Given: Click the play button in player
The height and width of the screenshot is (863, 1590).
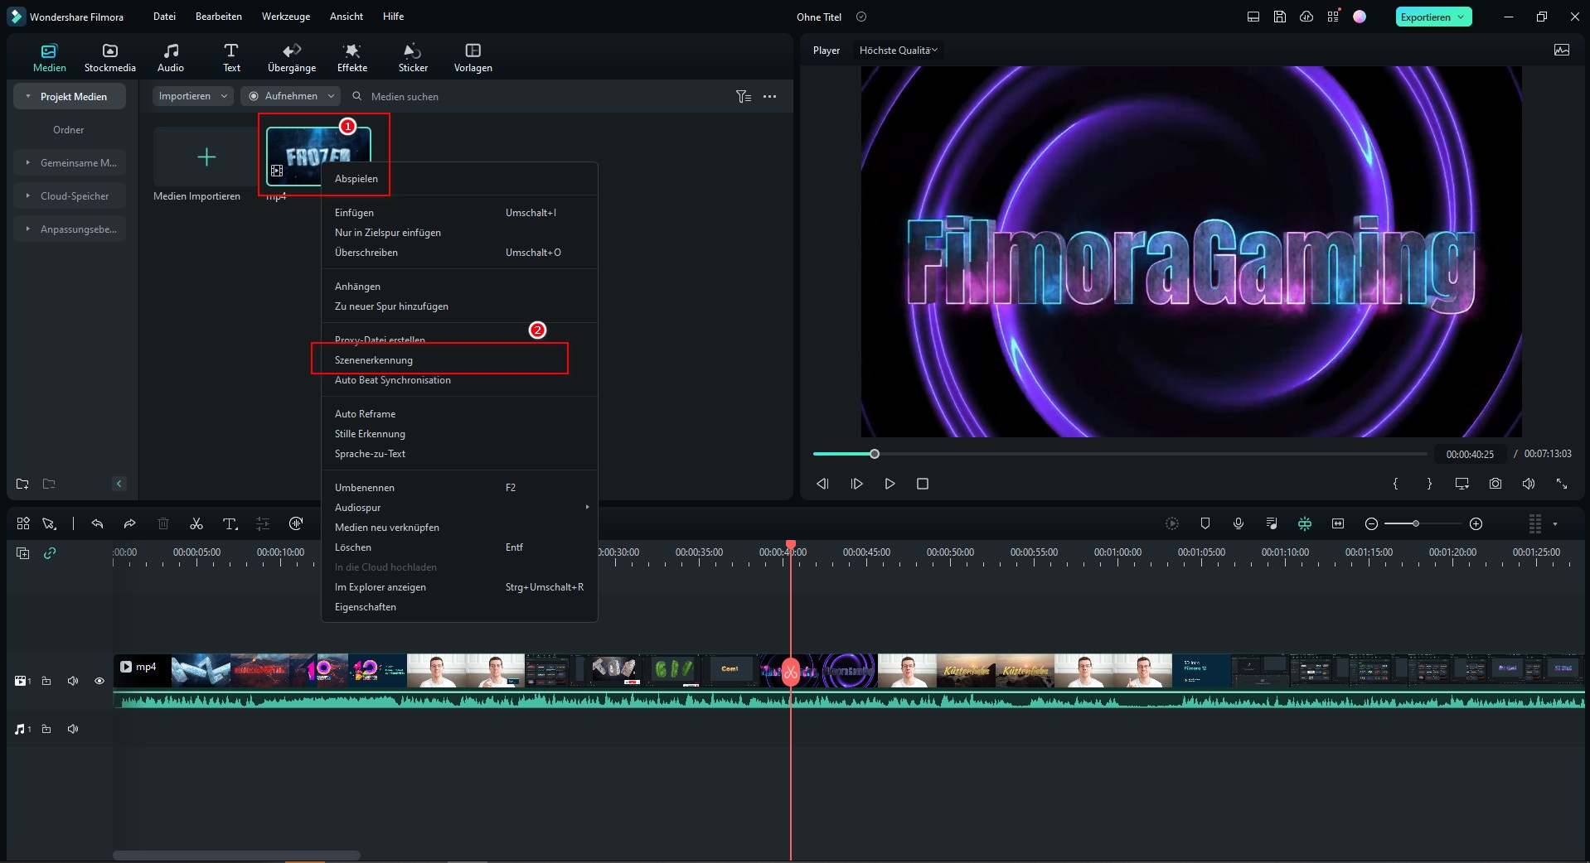Looking at the screenshot, I should click(890, 484).
